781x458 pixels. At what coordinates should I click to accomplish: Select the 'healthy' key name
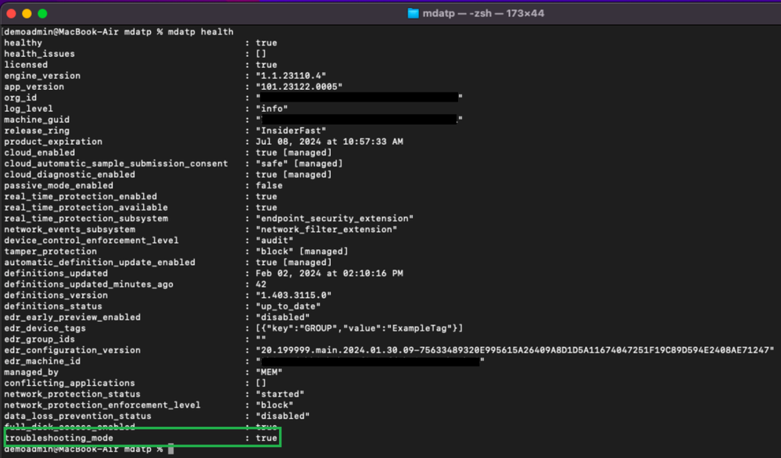click(23, 43)
